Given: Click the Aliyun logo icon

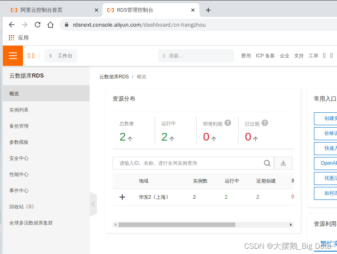Looking at the screenshot, I should coord(31,56).
